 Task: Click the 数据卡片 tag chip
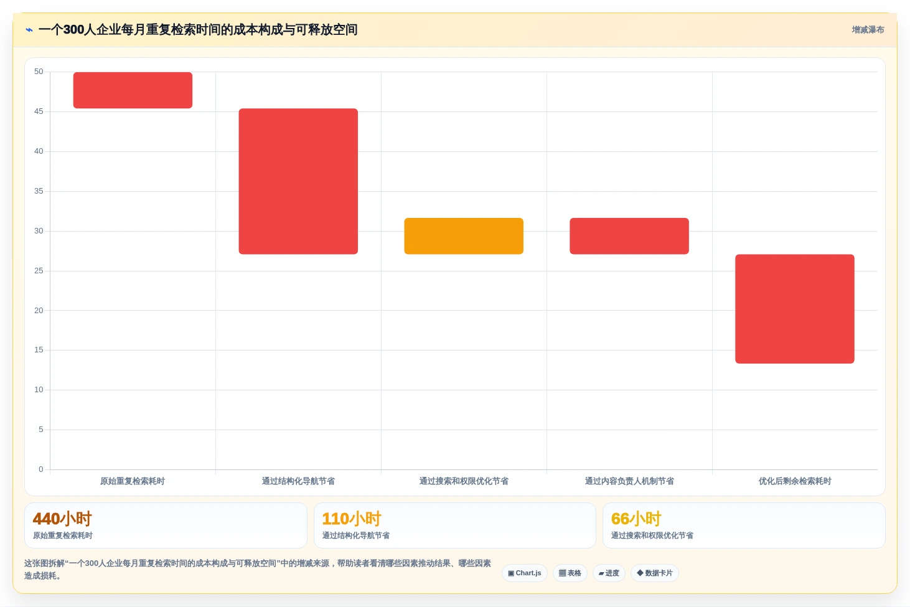pyautogui.click(x=655, y=573)
